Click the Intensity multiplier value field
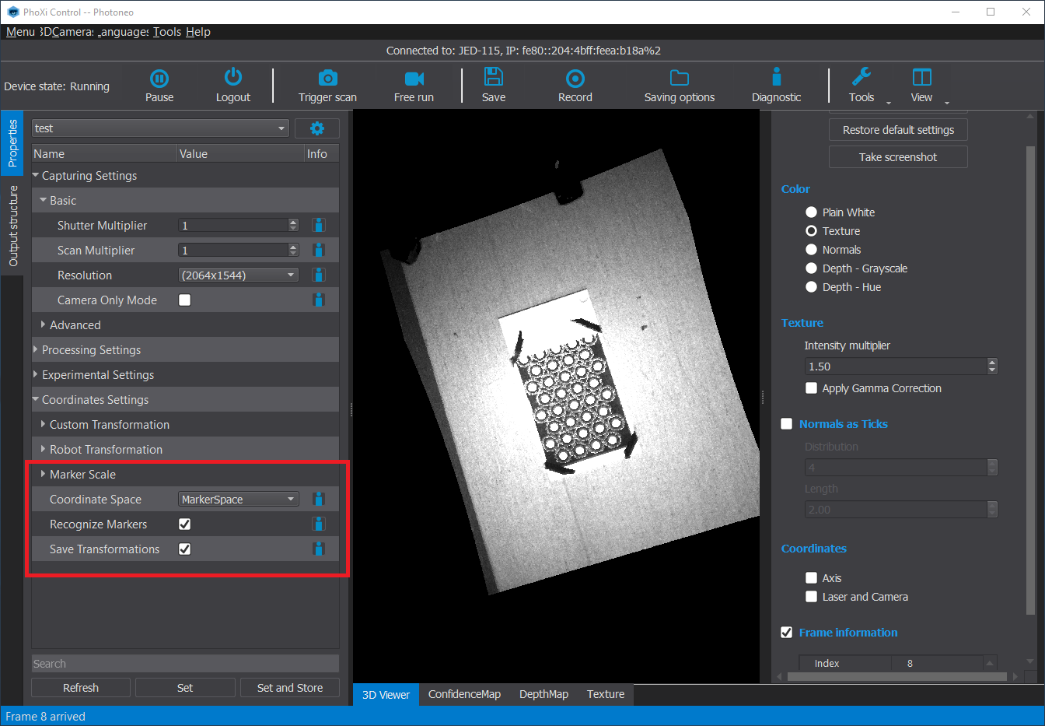Screen dimensions: 1045x726 point(894,367)
